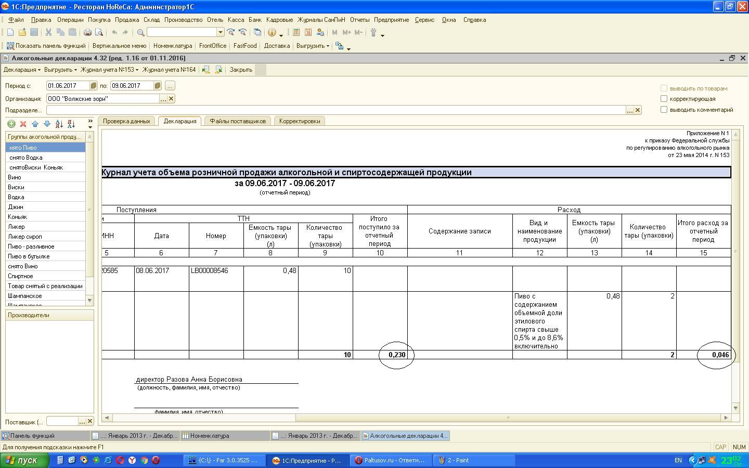Screen dimensions: 749x468
Task: Click the FrontOffice button
Action: pos(213,46)
